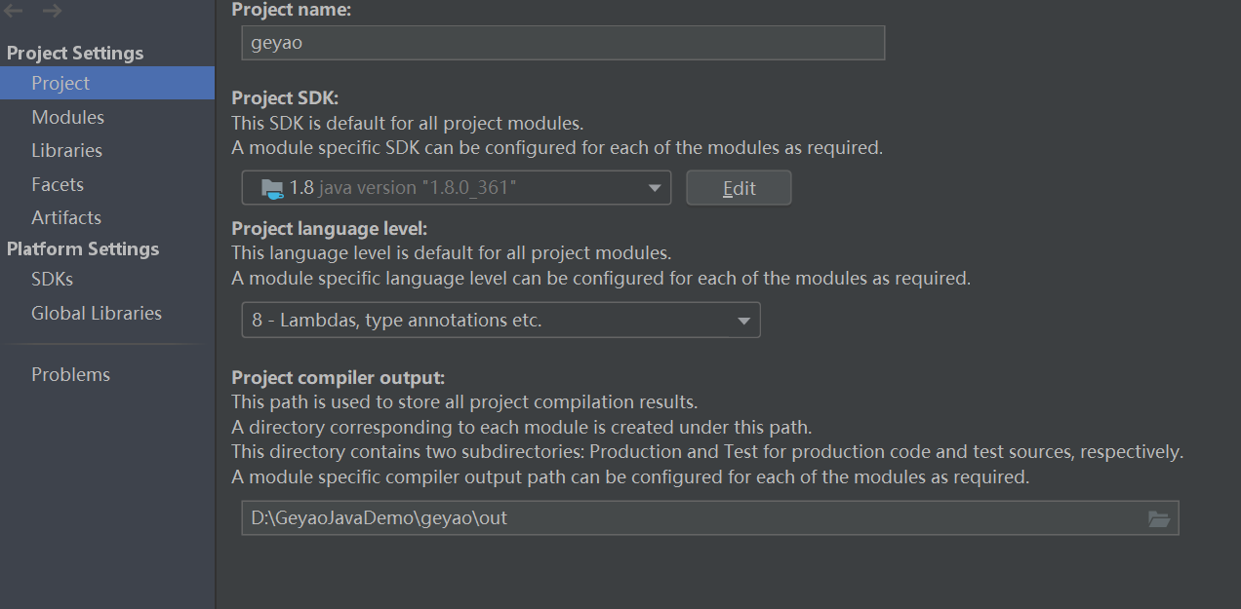Expand the Project SDK dropdown arrow

coord(655,188)
